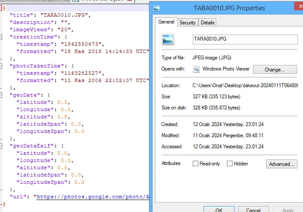Enable the Hidden checkbox

pos(229,164)
